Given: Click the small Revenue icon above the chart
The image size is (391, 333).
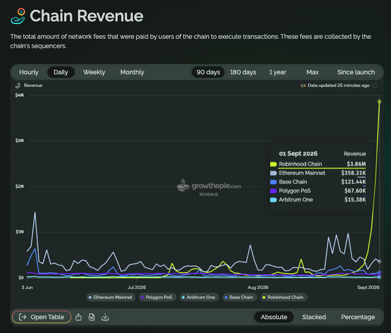Looking at the screenshot, I should click(x=18, y=86).
